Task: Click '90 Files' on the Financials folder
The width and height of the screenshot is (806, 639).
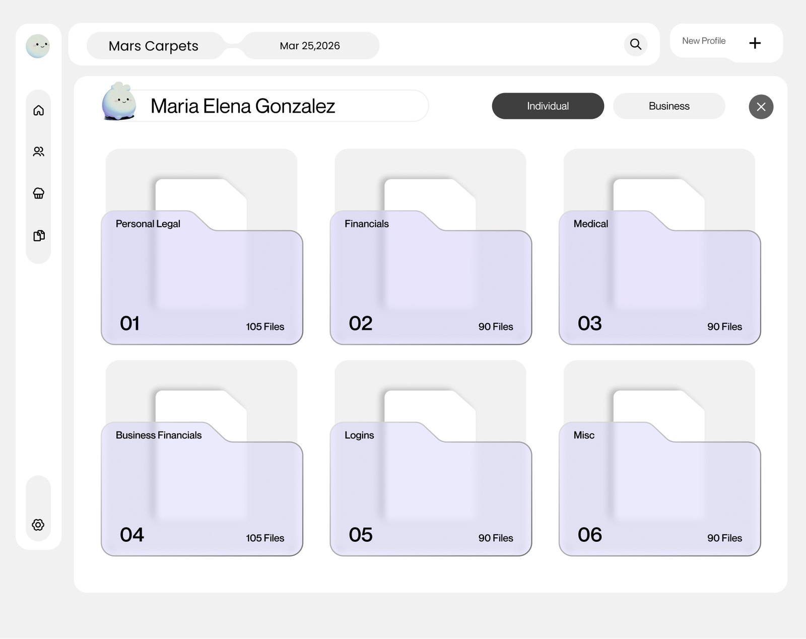Action: click(x=496, y=327)
